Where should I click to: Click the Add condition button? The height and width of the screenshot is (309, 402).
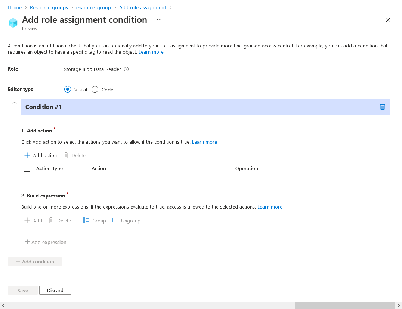point(35,261)
